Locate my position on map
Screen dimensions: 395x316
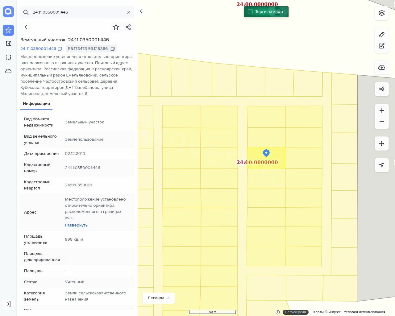pos(382,165)
